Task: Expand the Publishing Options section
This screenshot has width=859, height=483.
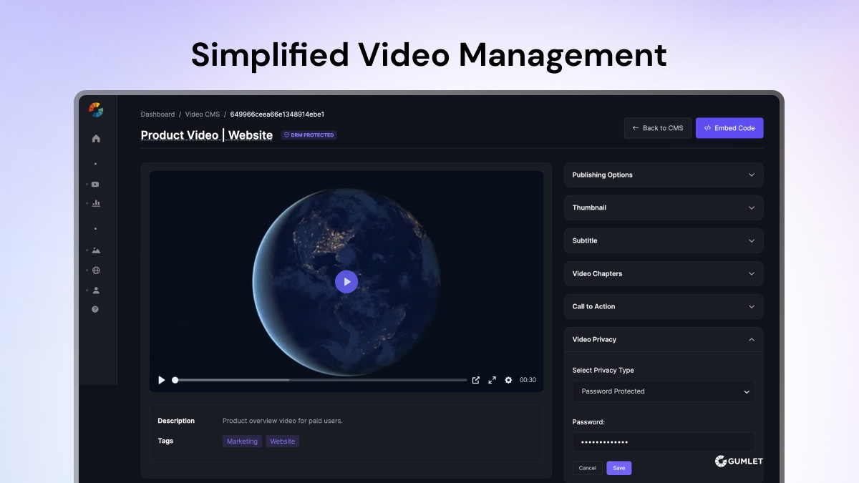Action: [663, 175]
